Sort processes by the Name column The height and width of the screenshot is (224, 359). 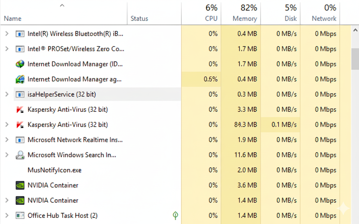tap(13, 18)
